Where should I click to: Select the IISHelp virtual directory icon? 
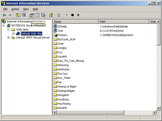point(55,26)
